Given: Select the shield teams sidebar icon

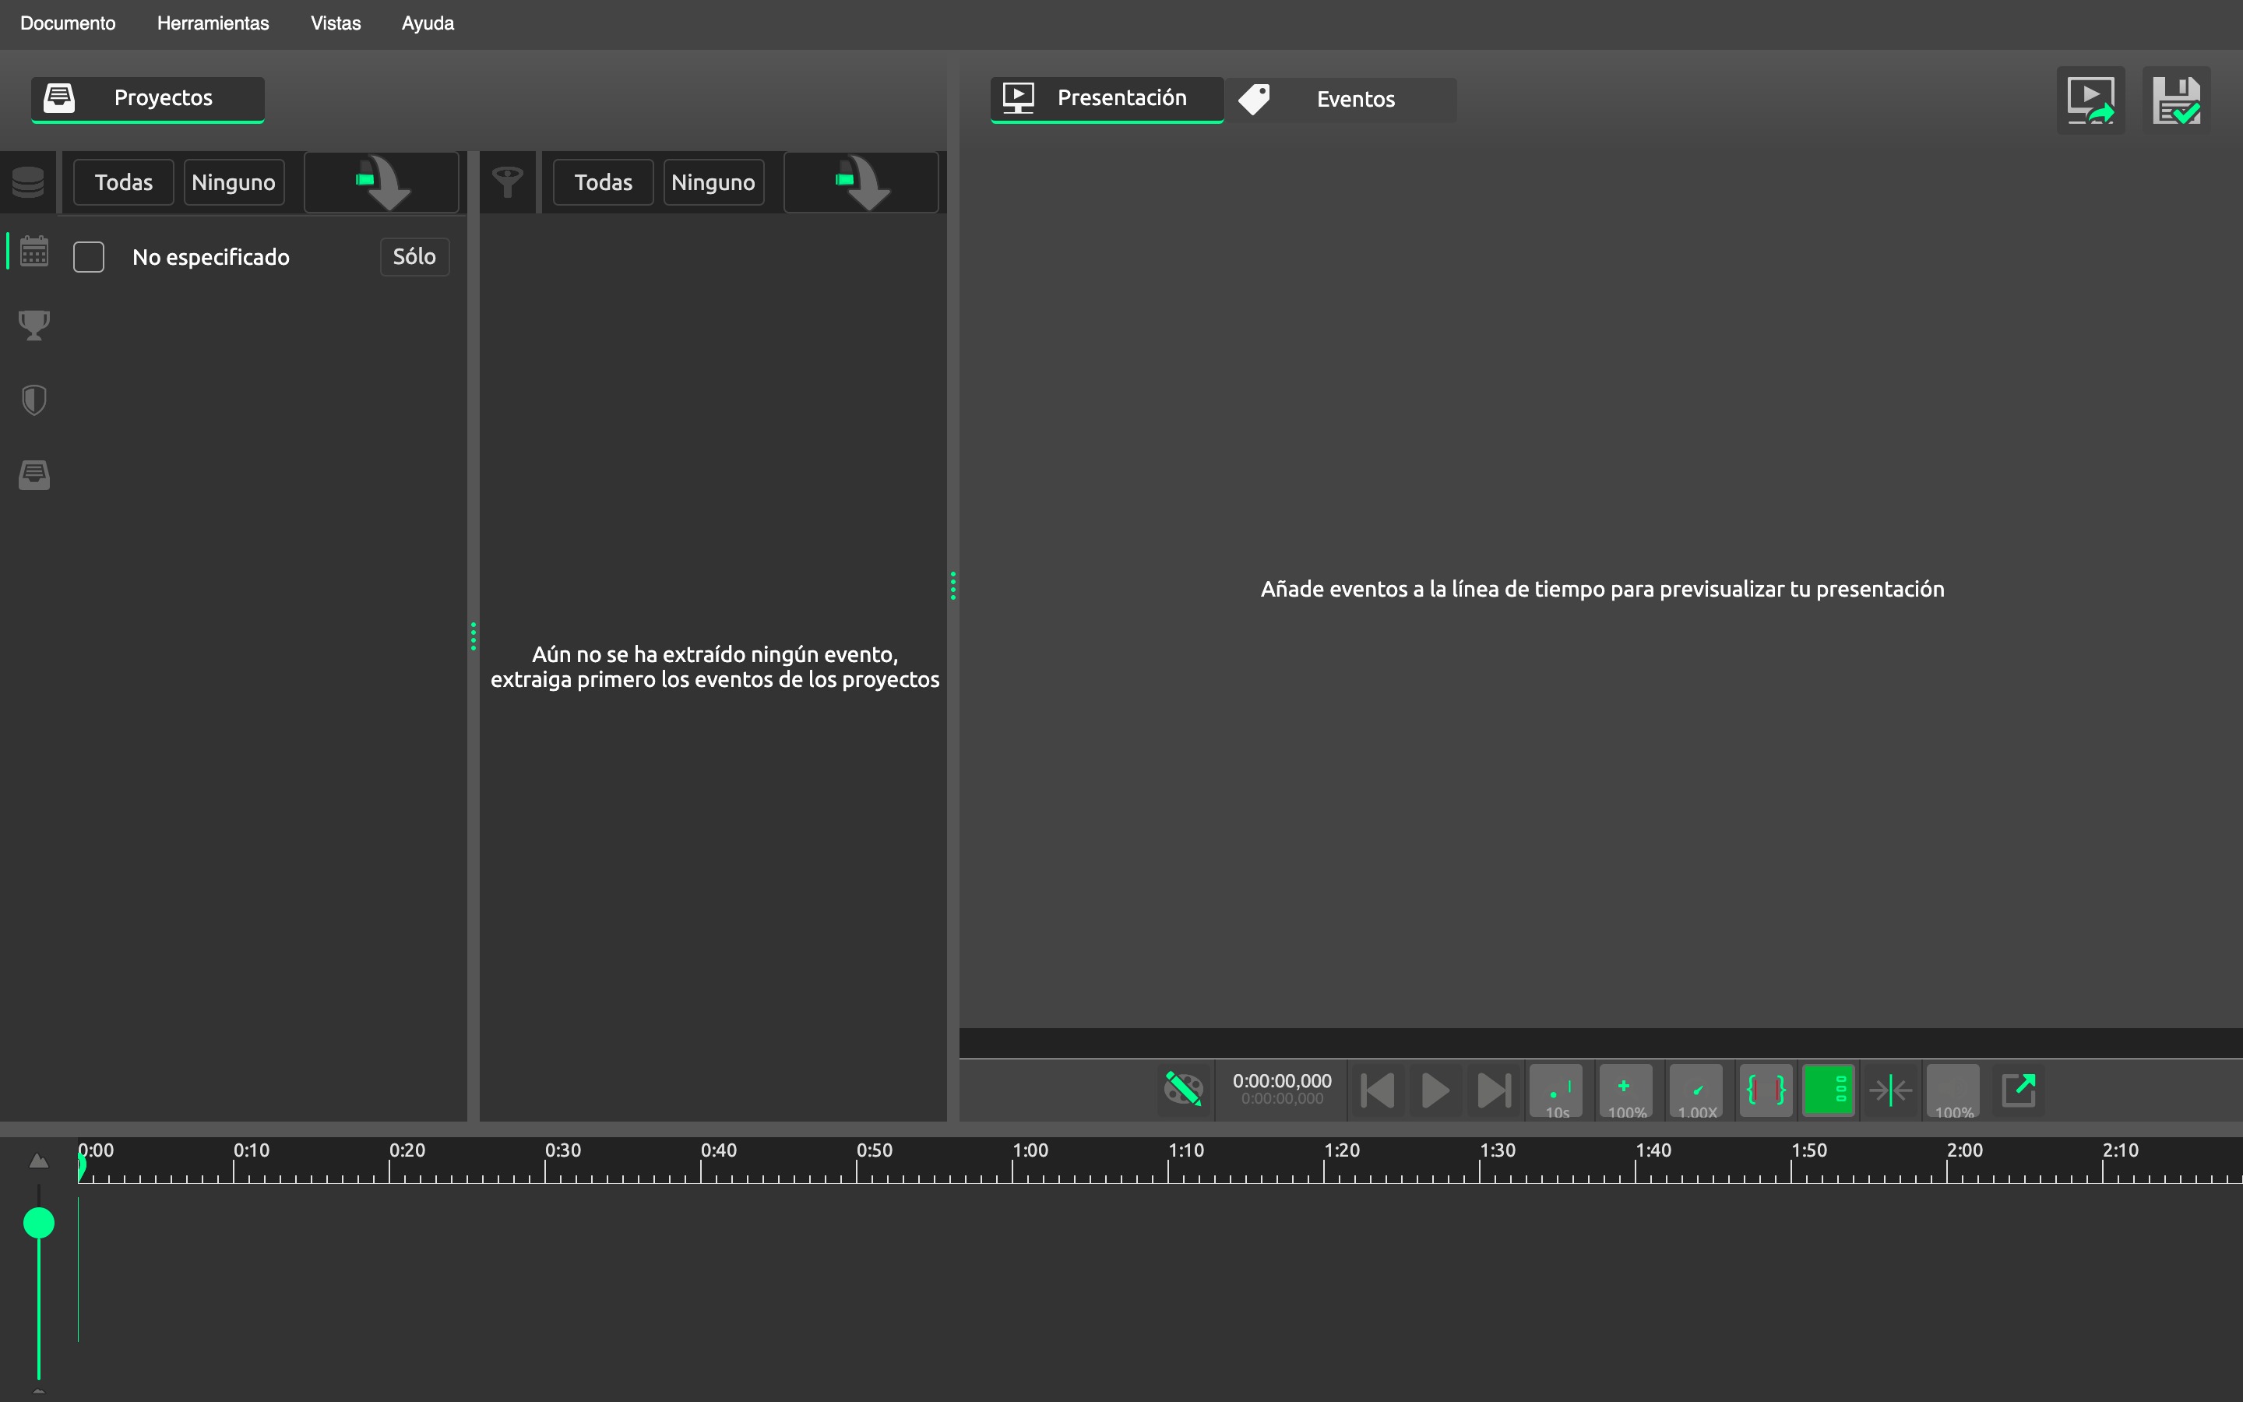Looking at the screenshot, I should coord(34,400).
